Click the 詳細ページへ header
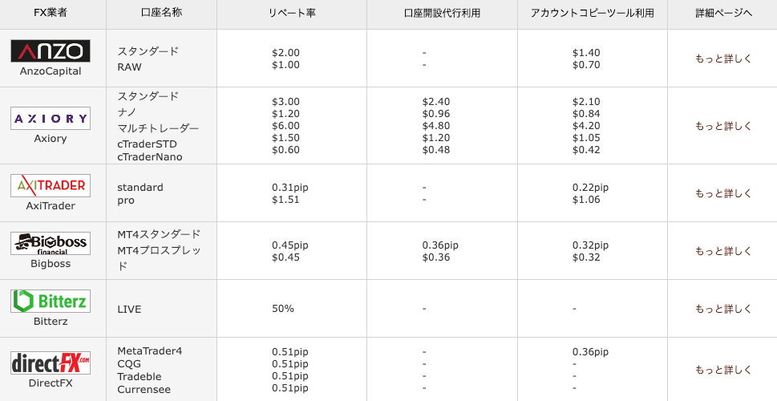The height and width of the screenshot is (401, 777). (x=723, y=14)
